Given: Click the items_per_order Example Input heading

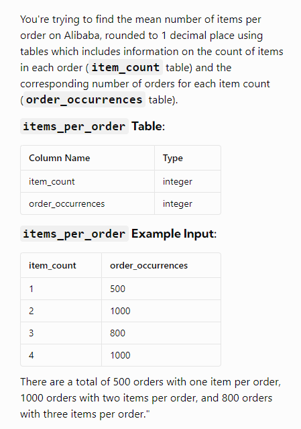Looking at the screenshot, I should (118, 234).
